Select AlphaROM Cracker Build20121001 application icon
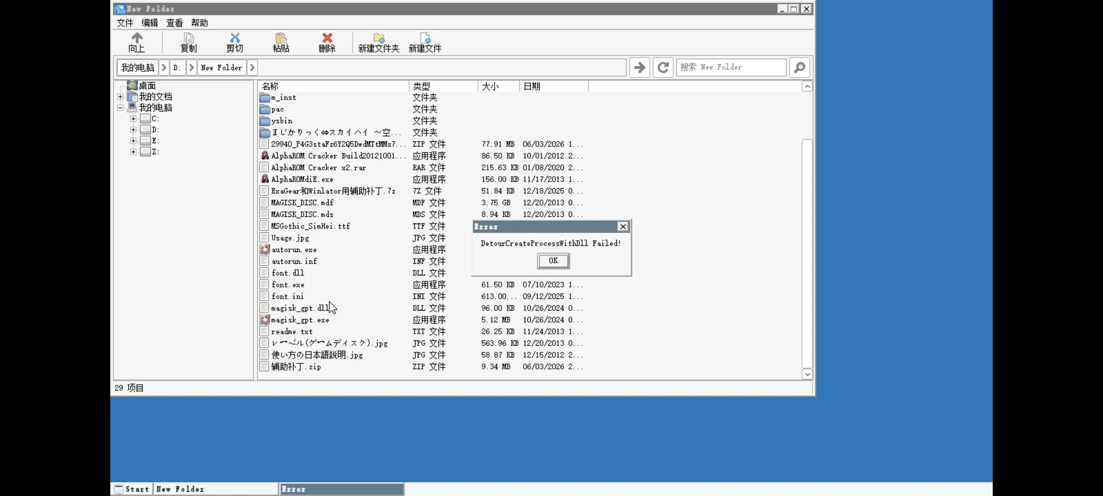The height and width of the screenshot is (496, 1103). [265, 156]
